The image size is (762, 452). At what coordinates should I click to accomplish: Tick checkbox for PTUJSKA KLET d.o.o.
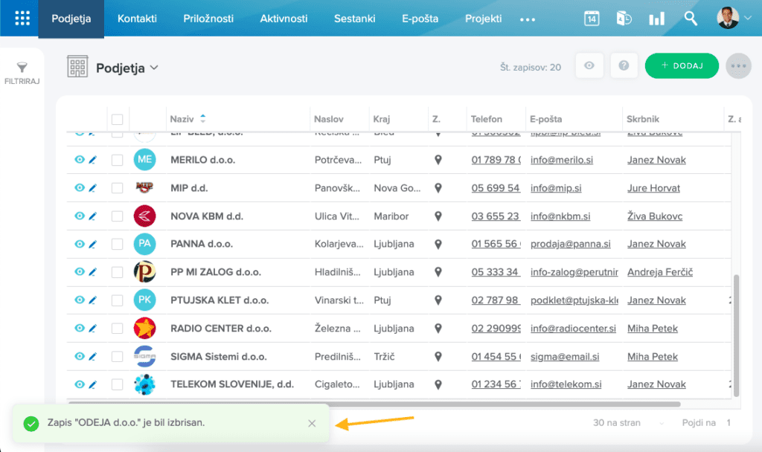pos(117,300)
